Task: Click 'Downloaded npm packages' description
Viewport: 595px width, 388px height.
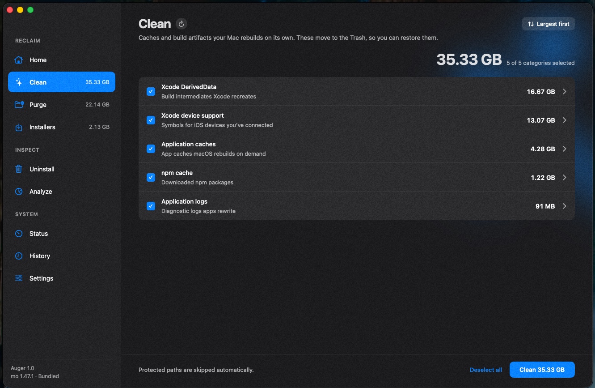Action: coord(197,183)
